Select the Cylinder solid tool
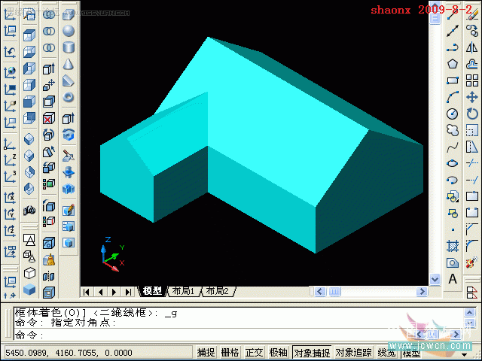482x361 pixels. pyautogui.click(x=69, y=47)
